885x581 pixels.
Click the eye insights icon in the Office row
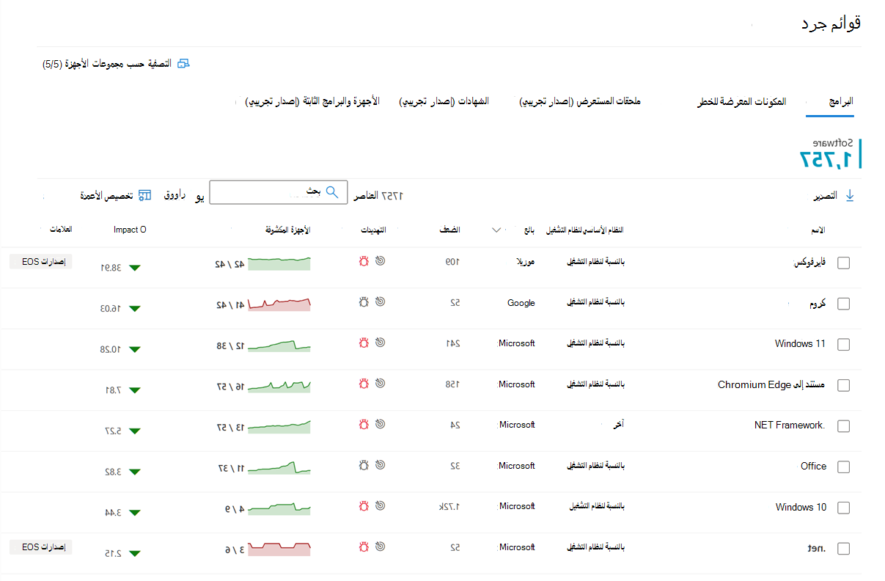pyautogui.click(x=379, y=465)
